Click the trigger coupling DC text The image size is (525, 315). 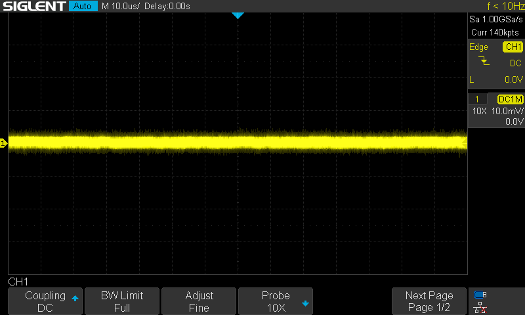tap(515, 63)
